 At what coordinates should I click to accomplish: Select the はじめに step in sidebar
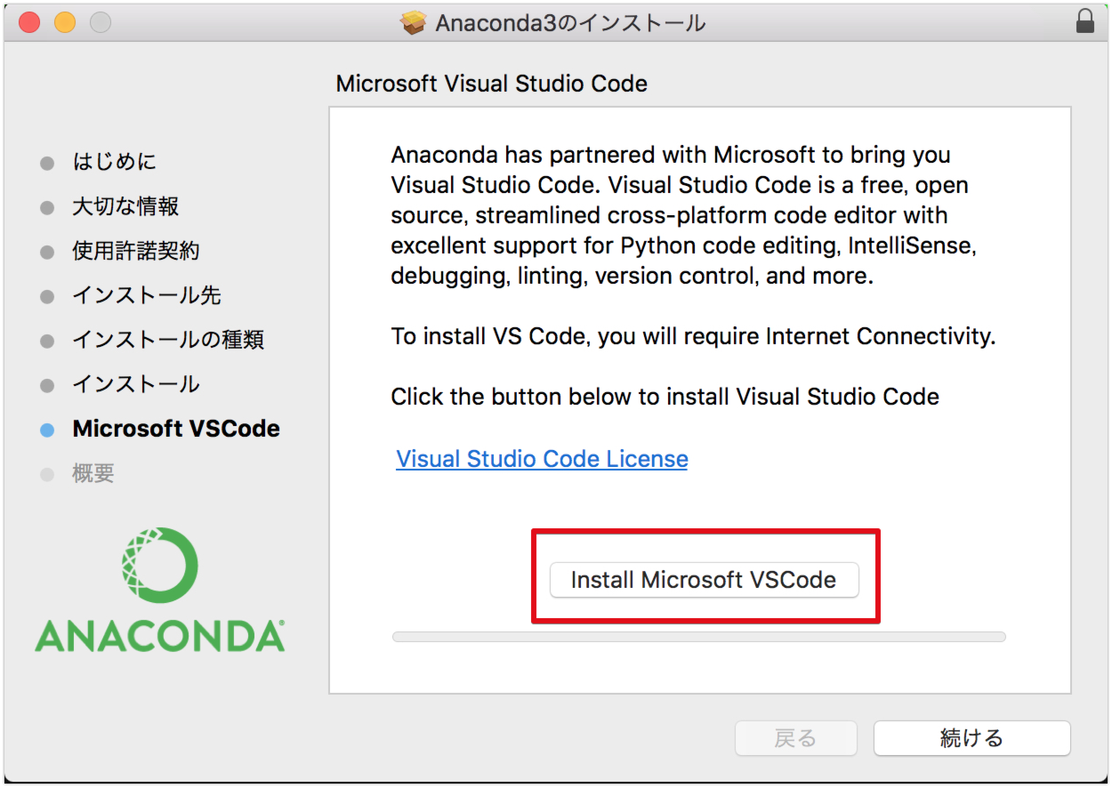pyautogui.click(x=114, y=162)
